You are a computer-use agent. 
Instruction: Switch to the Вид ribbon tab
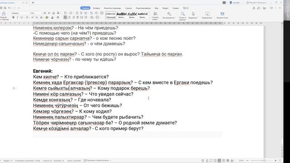pyautogui.click(x=156, y=8)
